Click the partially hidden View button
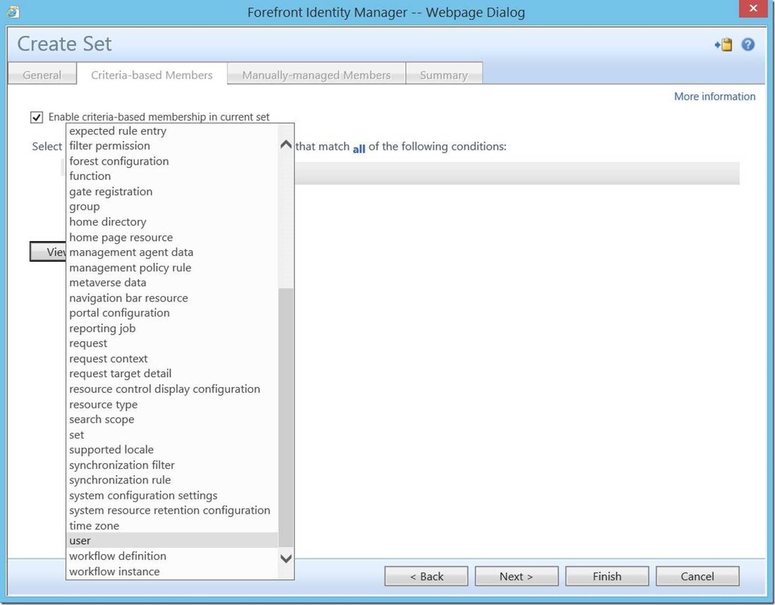The width and height of the screenshot is (775, 605). click(x=48, y=252)
